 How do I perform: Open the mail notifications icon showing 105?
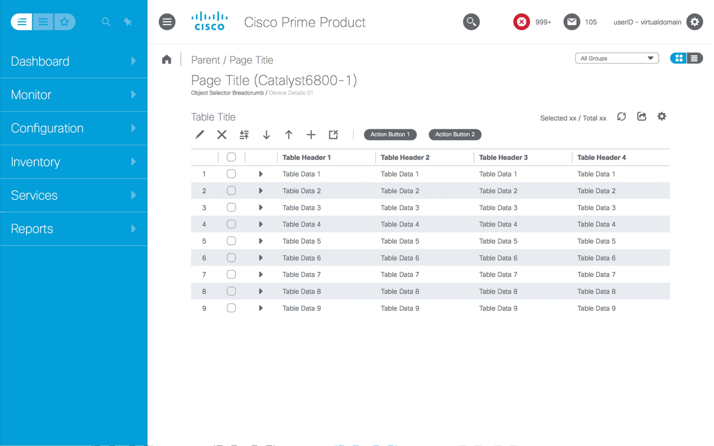pos(572,22)
